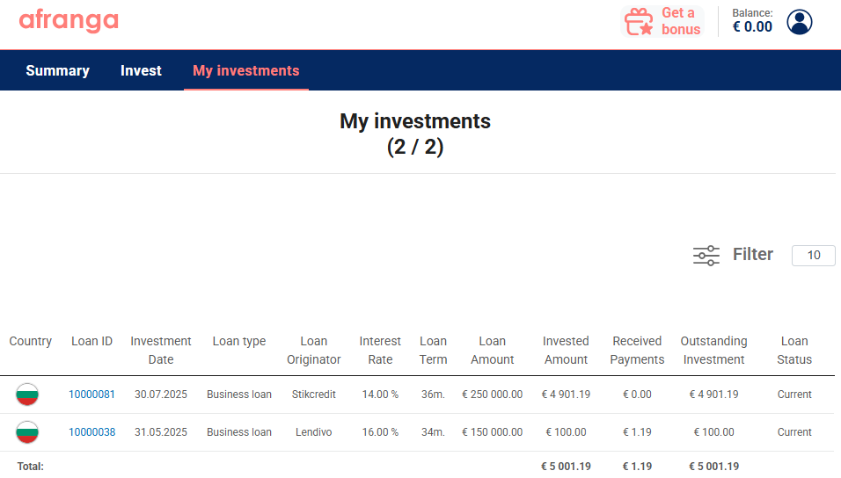Click the account Balance amount
This screenshot has height=478, width=841.
(x=752, y=26)
